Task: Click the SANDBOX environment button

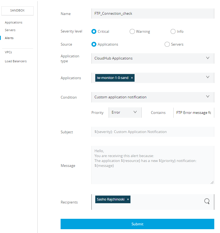Action: coord(17,11)
